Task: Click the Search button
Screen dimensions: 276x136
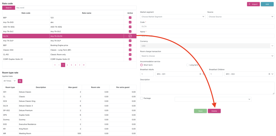Action: point(9,8)
